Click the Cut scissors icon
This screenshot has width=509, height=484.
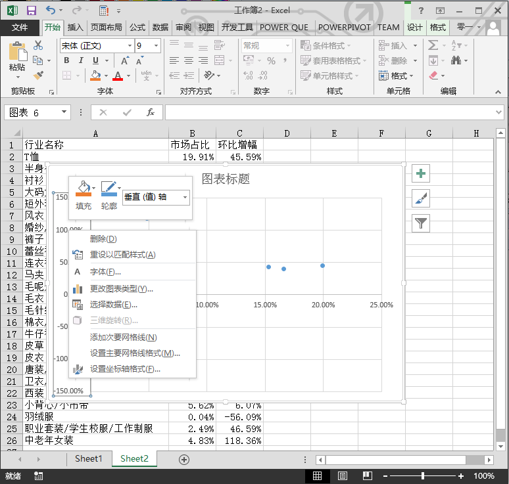(38, 45)
